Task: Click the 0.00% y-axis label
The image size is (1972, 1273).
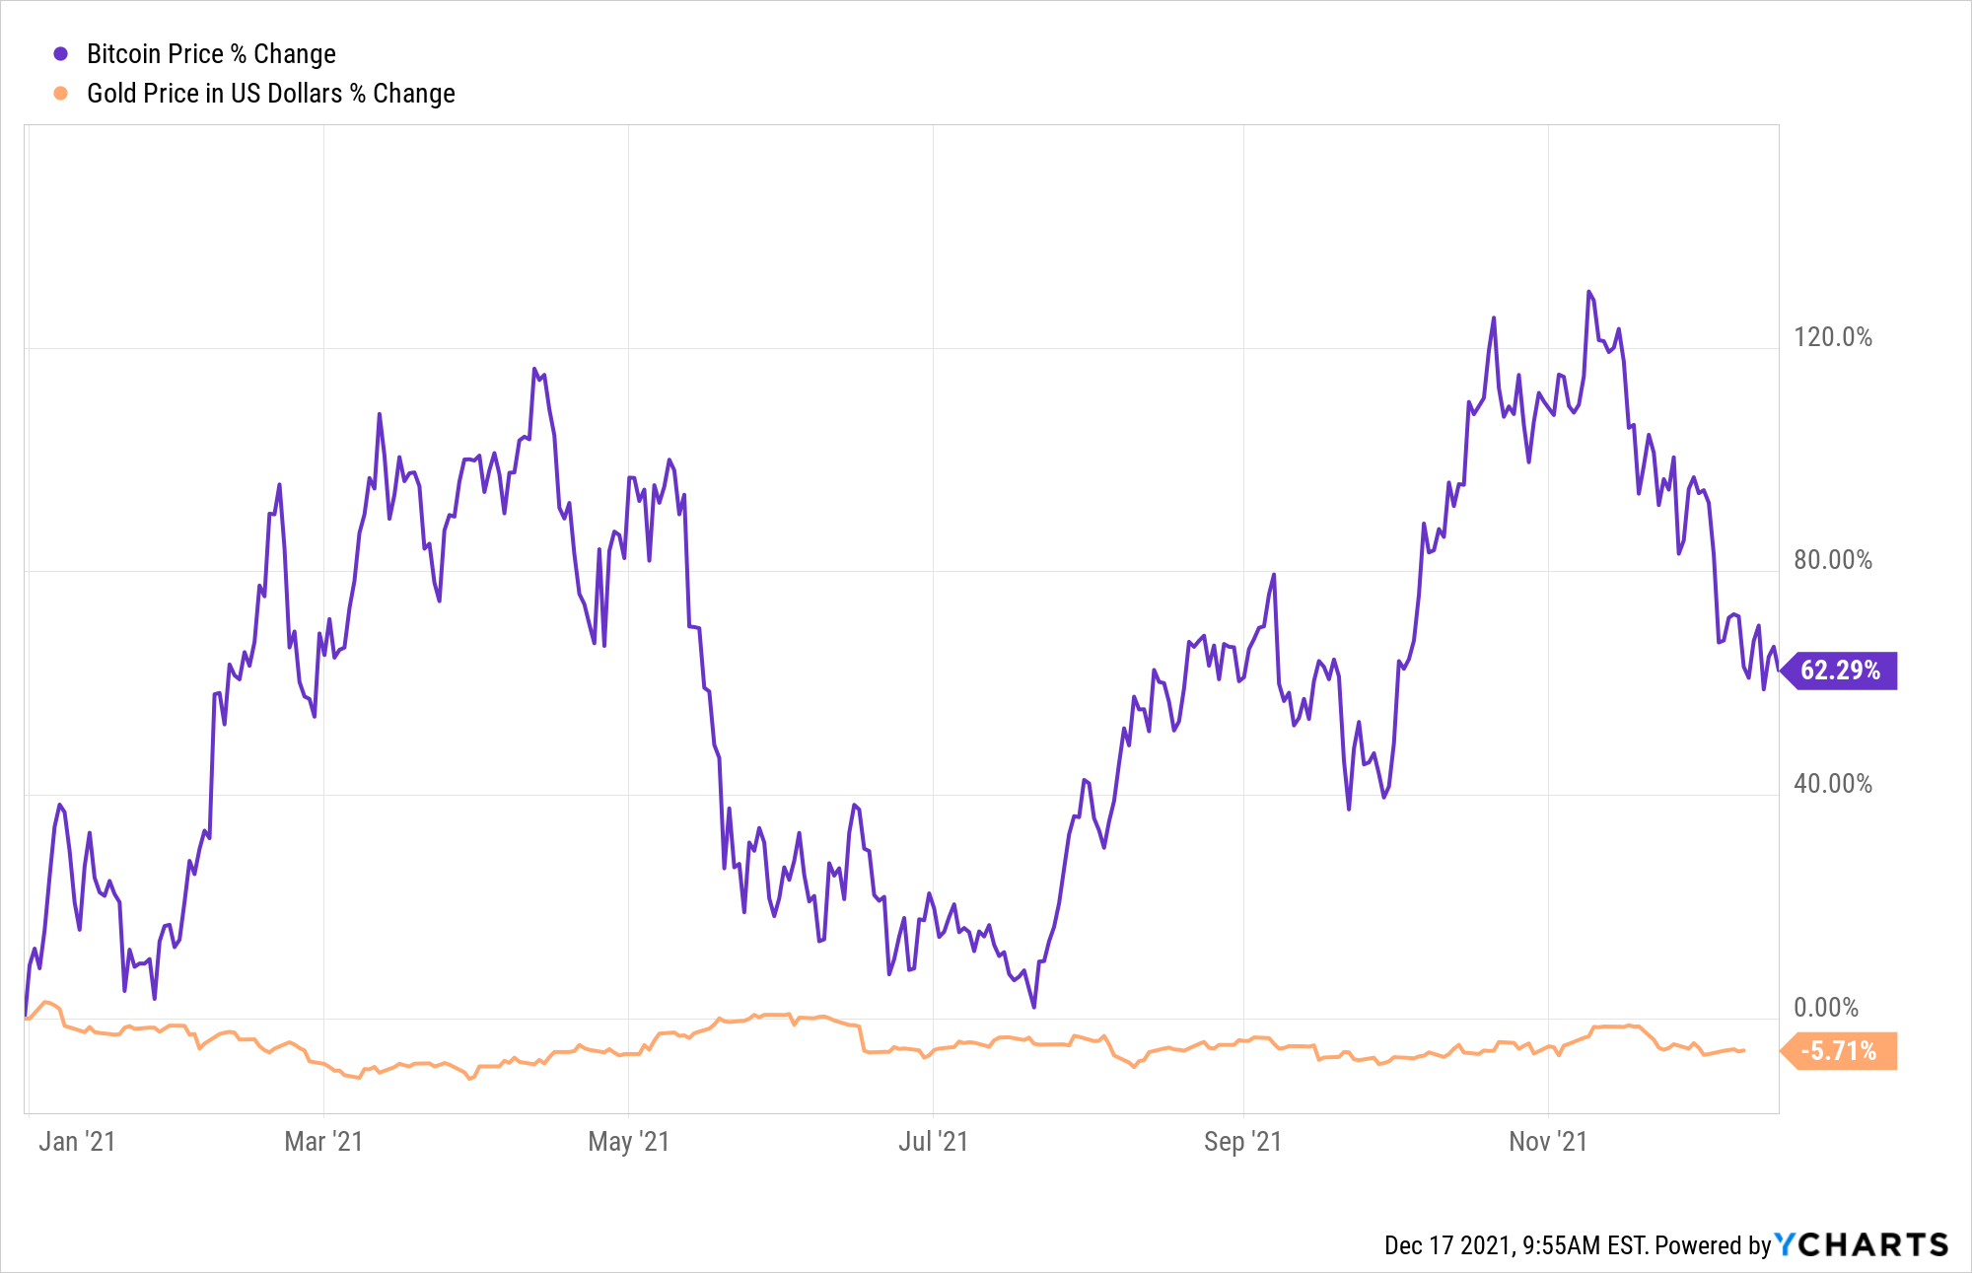Action: click(1826, 1008)
